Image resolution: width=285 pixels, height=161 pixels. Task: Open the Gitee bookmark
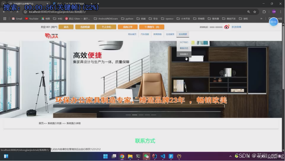tap(78, 19)
